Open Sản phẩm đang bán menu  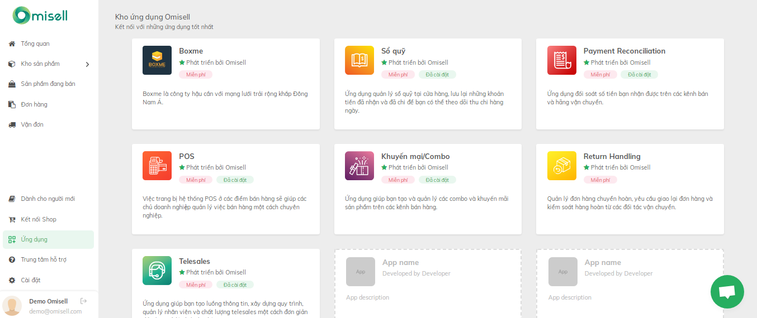point(48,84)
